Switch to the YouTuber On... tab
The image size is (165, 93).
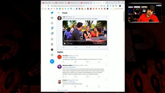pos(73,3)
